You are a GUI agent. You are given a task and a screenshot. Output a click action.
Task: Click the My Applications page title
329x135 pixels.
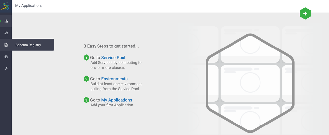pos(29,6)
